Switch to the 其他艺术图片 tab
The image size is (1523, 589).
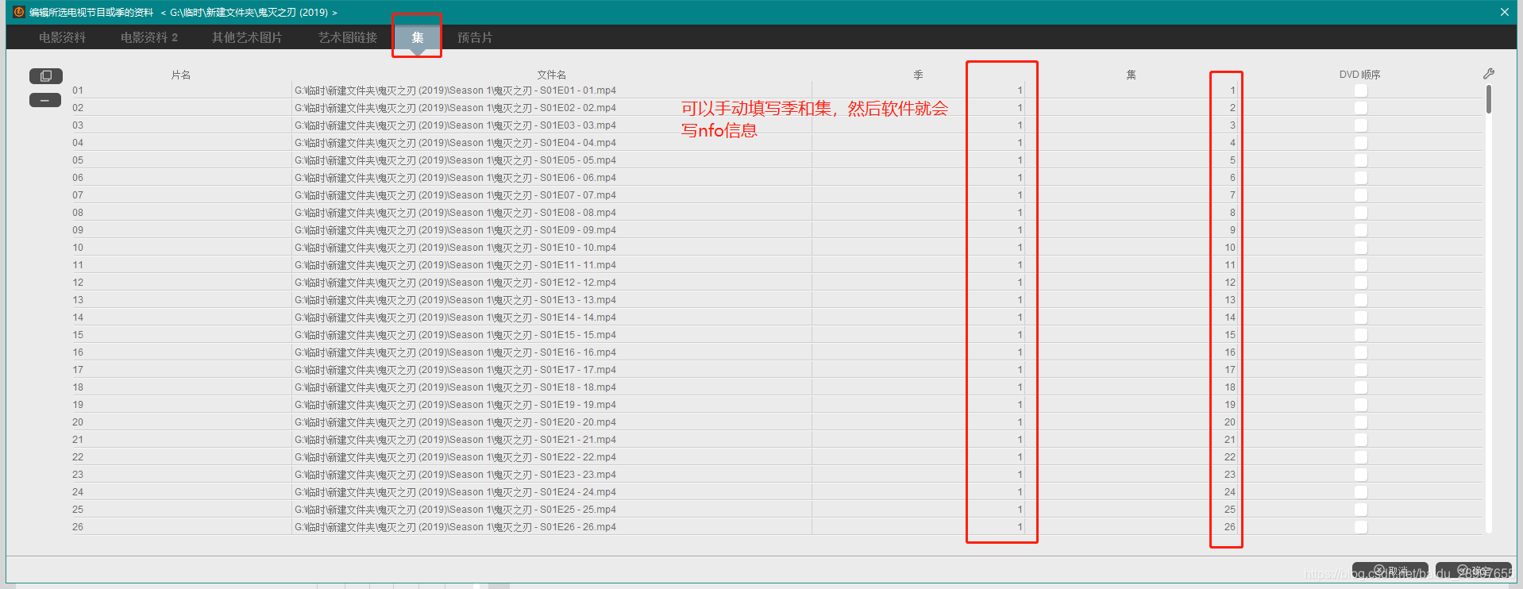click(x=247, y=37)
